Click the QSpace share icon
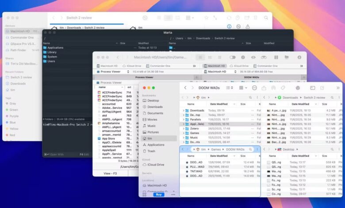The height and width of the screenshot is (208, 345). 264,88
